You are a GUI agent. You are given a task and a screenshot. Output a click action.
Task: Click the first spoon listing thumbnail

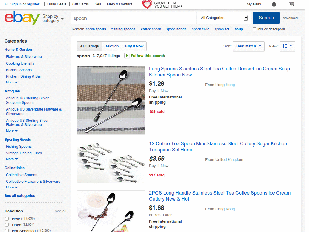coord(110,100)
